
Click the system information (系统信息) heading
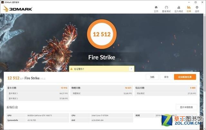[x=12, y=107]
